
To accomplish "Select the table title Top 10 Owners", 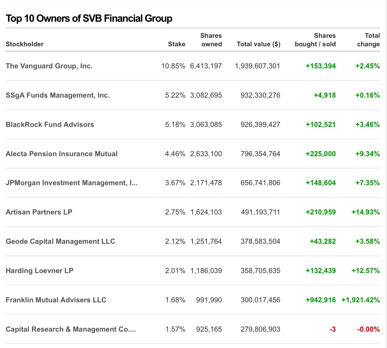I will (89, 19).
